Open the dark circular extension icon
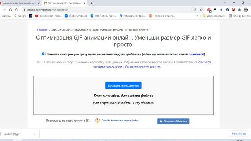The width and height of the screenshot is (251, 141). point(227,10)
